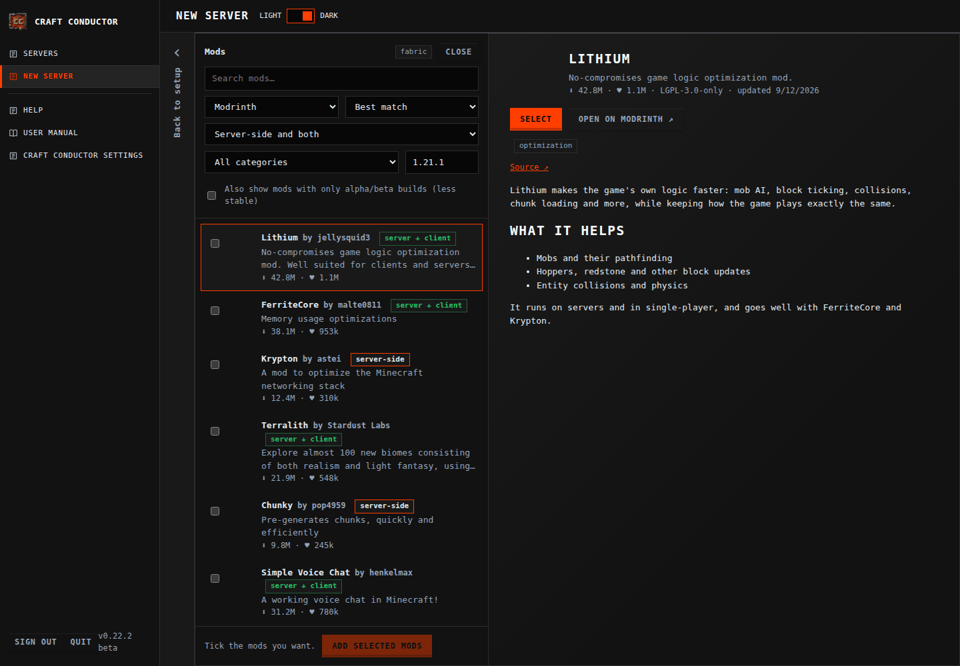Open the Best match sort dropdown
The image size is (960, 666).
[x=412, y=107]
